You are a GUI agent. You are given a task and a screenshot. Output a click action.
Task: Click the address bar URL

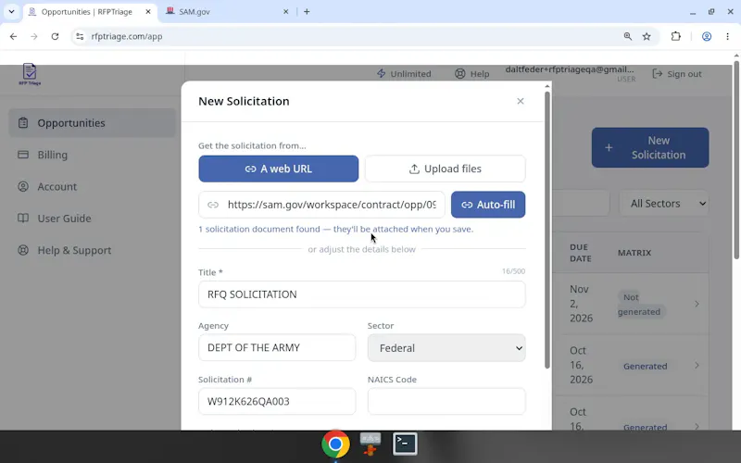click(127, 36)
